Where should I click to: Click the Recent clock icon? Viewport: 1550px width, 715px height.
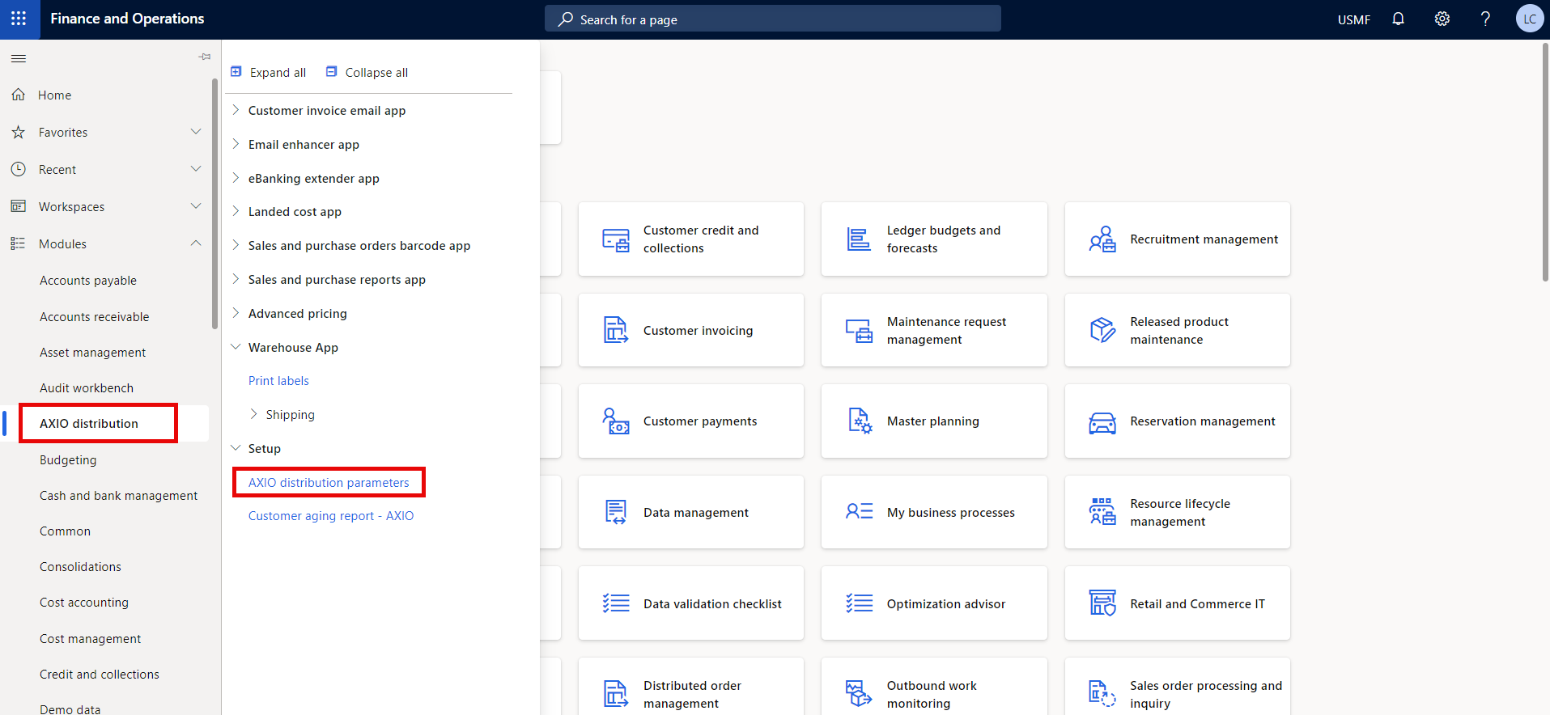coord(19,169)
